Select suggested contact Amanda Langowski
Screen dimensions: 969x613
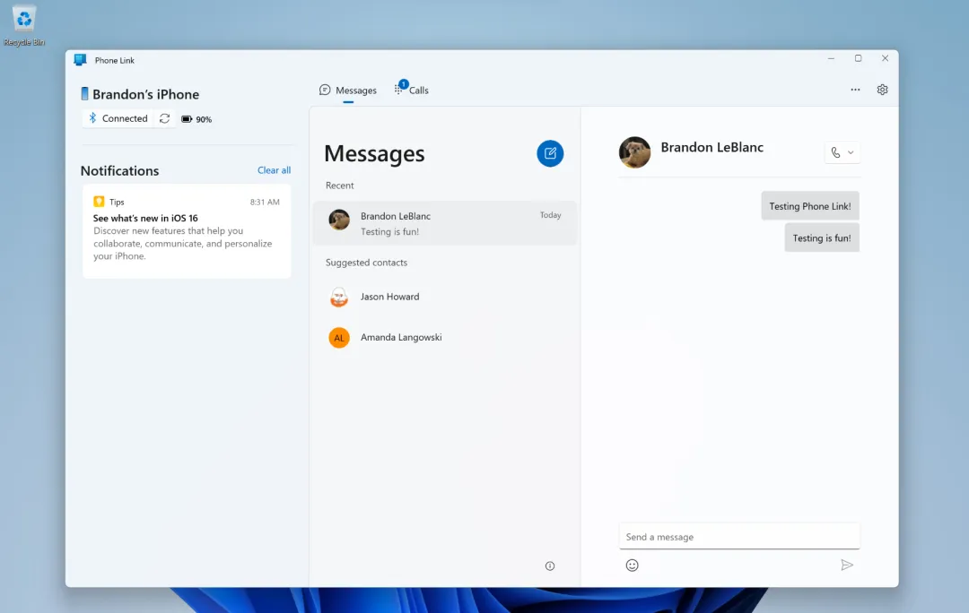[445, 338]
